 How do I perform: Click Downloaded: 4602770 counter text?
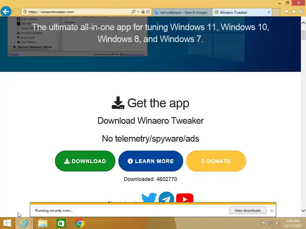[x=151, y=179]
